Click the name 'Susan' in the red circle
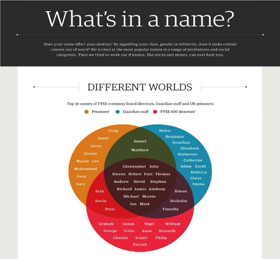280x259 pixels. (x=129, y=224)
